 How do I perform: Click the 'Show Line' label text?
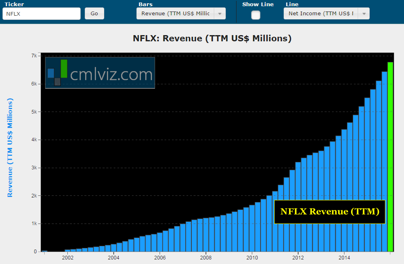(258, 4)
